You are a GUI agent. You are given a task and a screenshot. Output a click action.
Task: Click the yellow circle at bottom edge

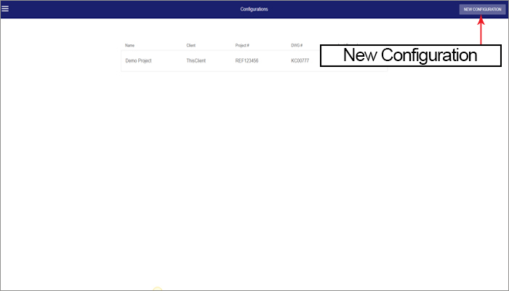tap(156, 289)
